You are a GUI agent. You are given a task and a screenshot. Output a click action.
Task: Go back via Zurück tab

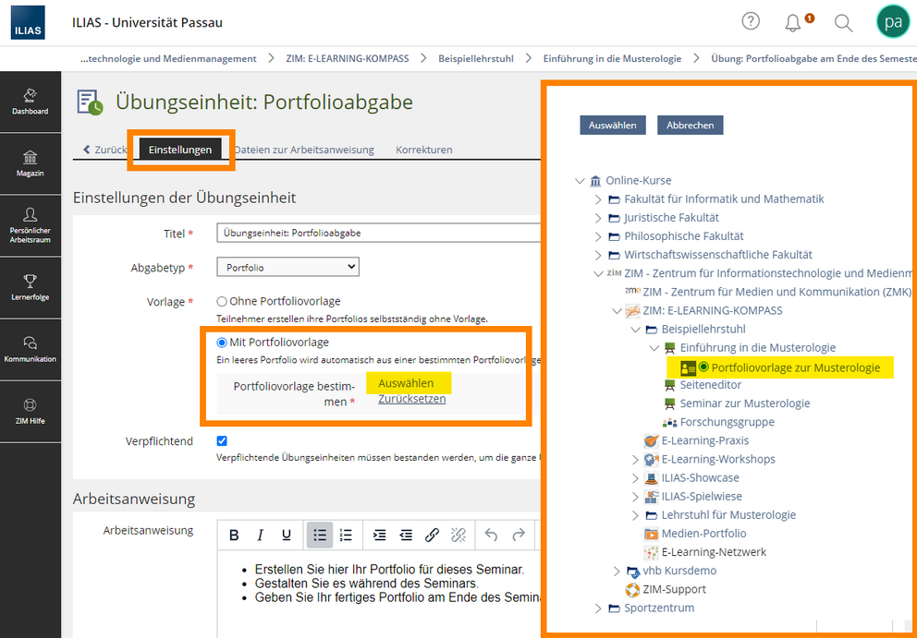tap(105, 150)
